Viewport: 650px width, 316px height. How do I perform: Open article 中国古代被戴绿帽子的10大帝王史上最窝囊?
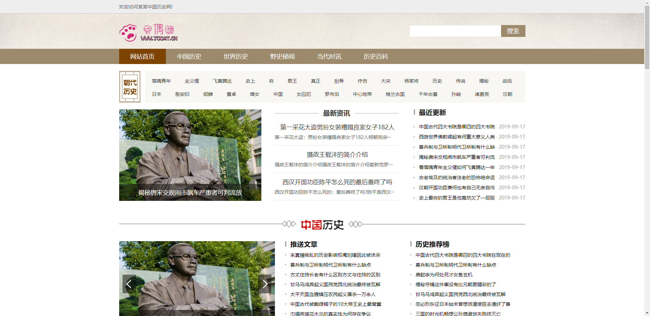(x=336, y=304)
